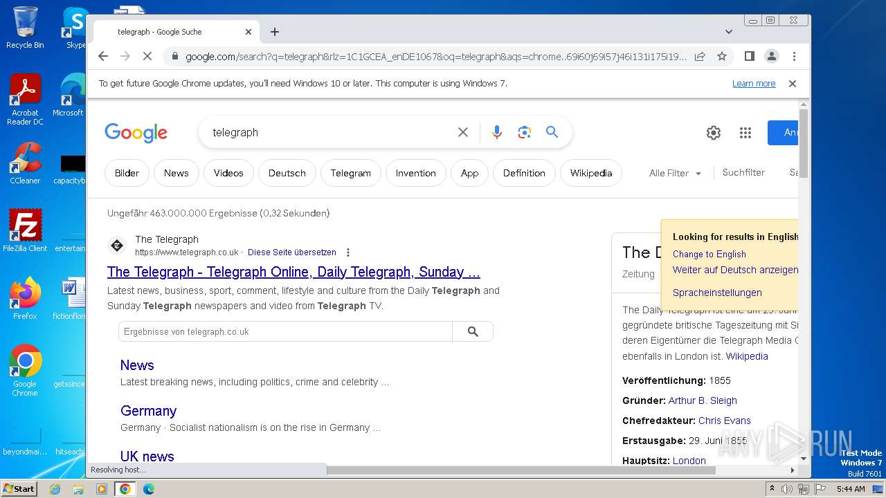Focus the Ergebnisse von telegraph.co.uk field
The image size is (886, 498).
pyautogui.click(x=285, y=331)
